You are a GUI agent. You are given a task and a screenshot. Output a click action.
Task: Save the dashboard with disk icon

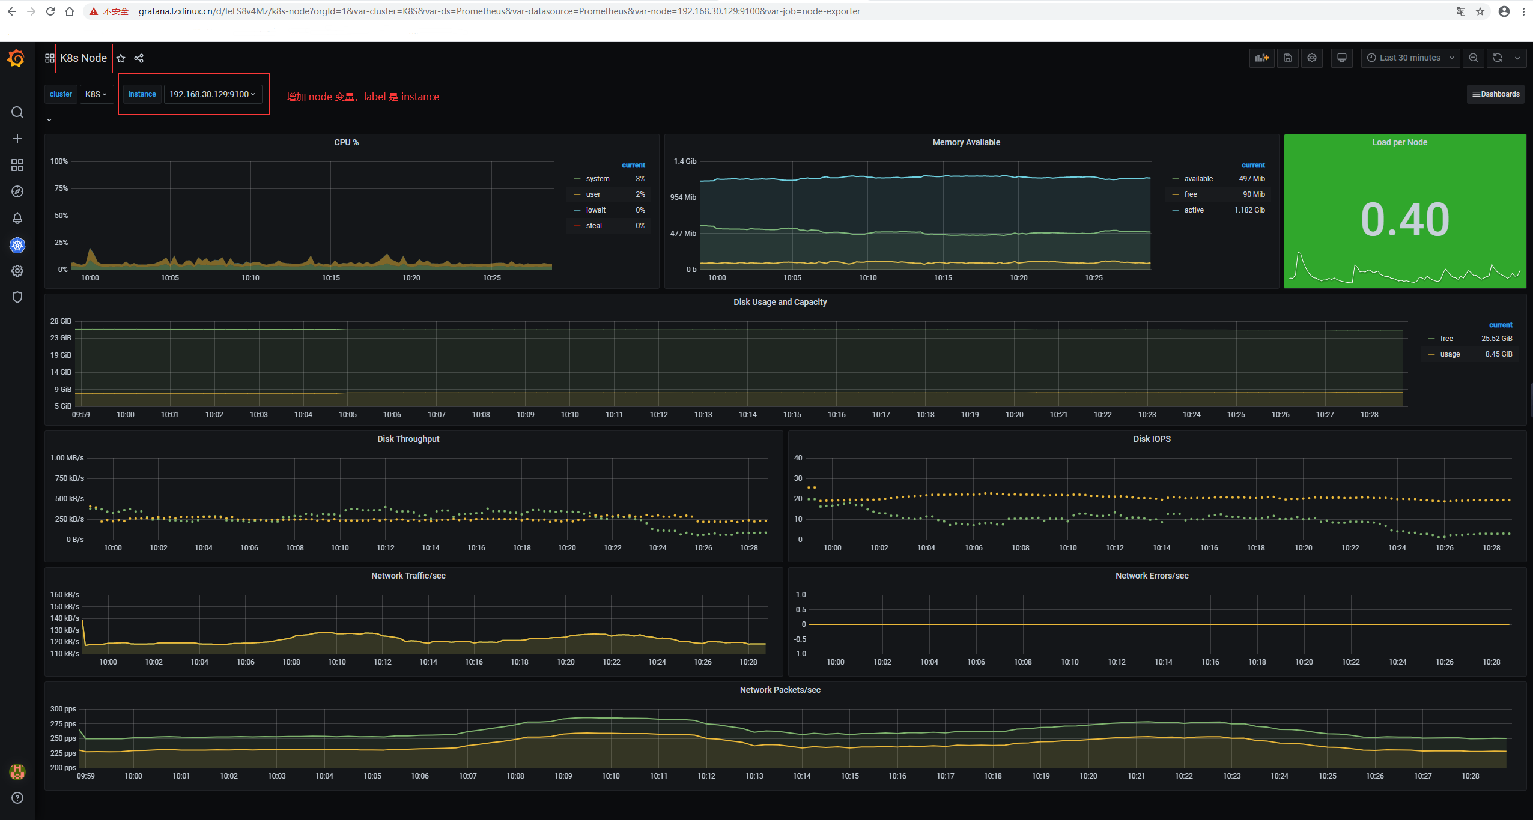click(1288, 58)
